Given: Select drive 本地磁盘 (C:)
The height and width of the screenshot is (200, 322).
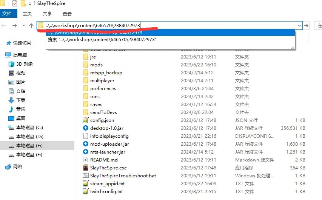Looking at the screenshot, I should pyautogui.click(x=26, y=128).
